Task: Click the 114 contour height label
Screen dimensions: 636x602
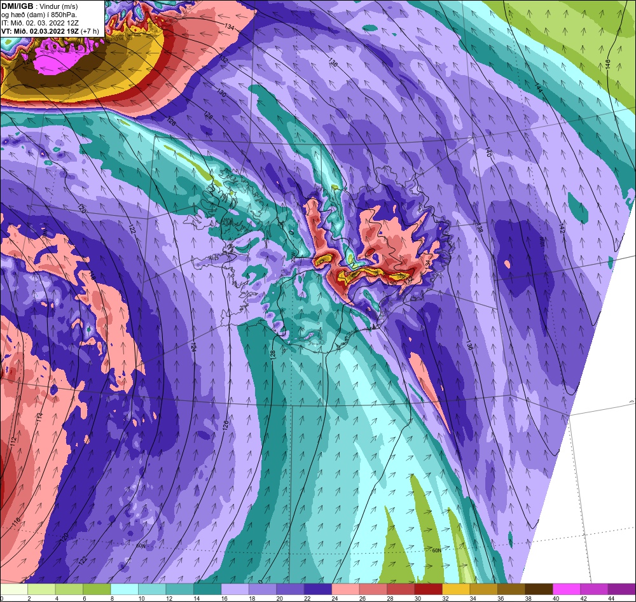Action: (x=39, y=417)
